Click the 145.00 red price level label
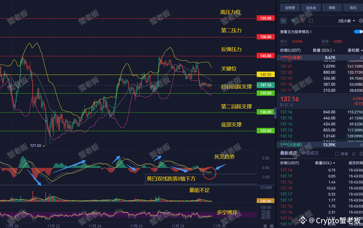 (x=266, y=56)
